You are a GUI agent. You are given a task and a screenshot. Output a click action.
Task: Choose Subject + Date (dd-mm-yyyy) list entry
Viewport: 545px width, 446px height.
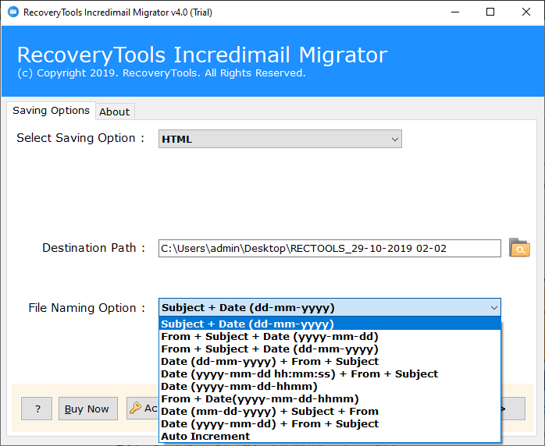[329, 324]
